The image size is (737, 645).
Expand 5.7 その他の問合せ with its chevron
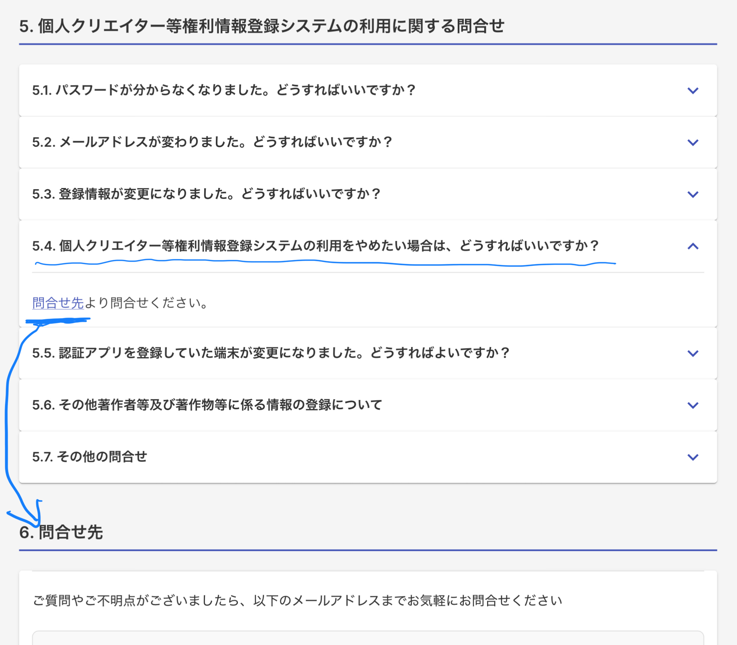(692, 457)
